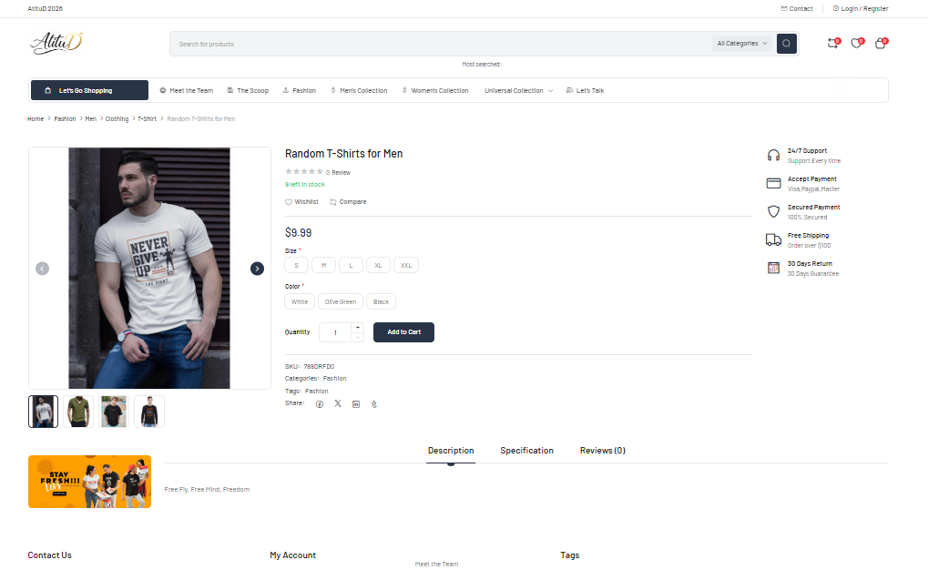The image size is (928, 570).
Task: Click the 30 Days Return calendar icon
Action: tap(773, 268)
